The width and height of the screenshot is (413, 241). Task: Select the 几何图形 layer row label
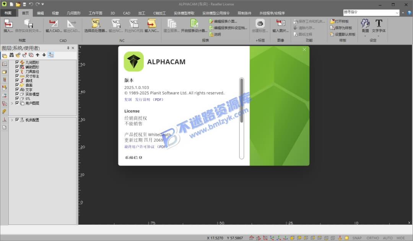(32, 62)
